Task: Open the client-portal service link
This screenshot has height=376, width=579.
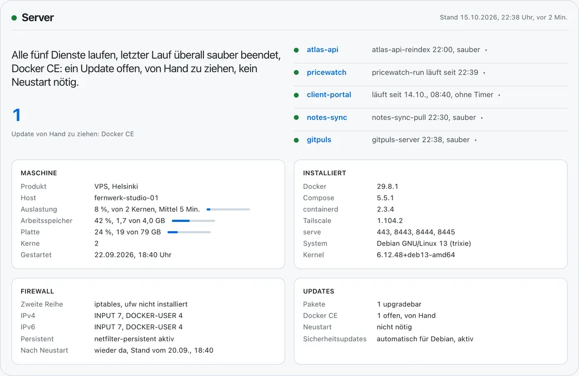Action: point(329,94)
